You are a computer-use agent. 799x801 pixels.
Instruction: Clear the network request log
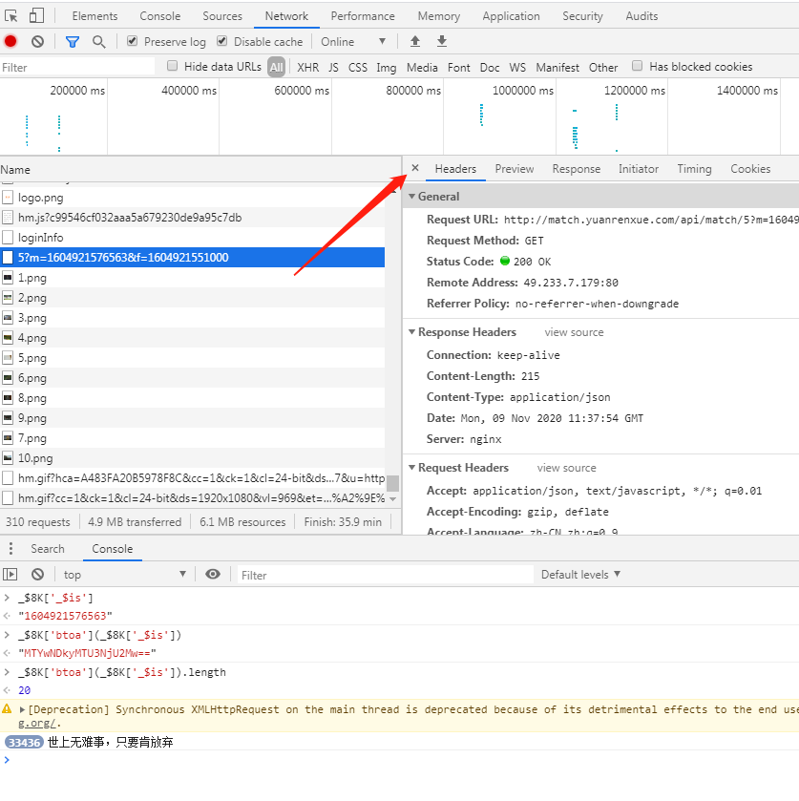click(37, 41)
